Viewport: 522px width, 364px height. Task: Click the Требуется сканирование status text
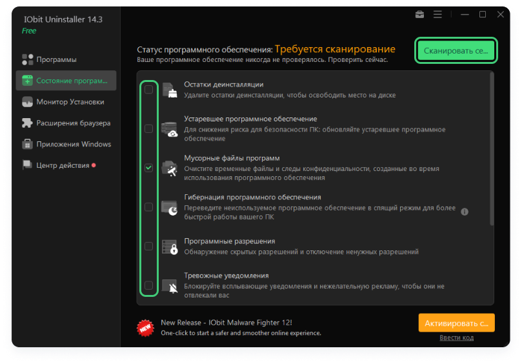tap(335, 49)
